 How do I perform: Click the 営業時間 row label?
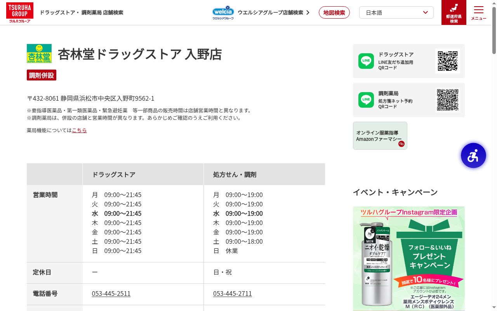click(45, 195)
